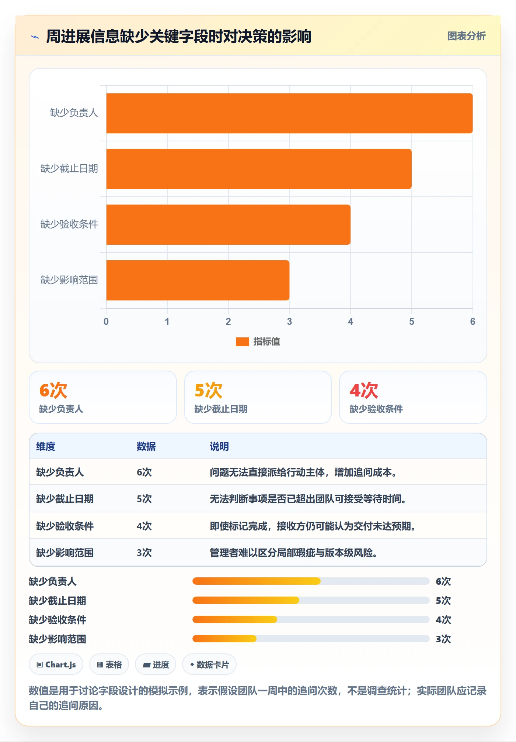Click x-axis tick label 3

click(289, 322)
